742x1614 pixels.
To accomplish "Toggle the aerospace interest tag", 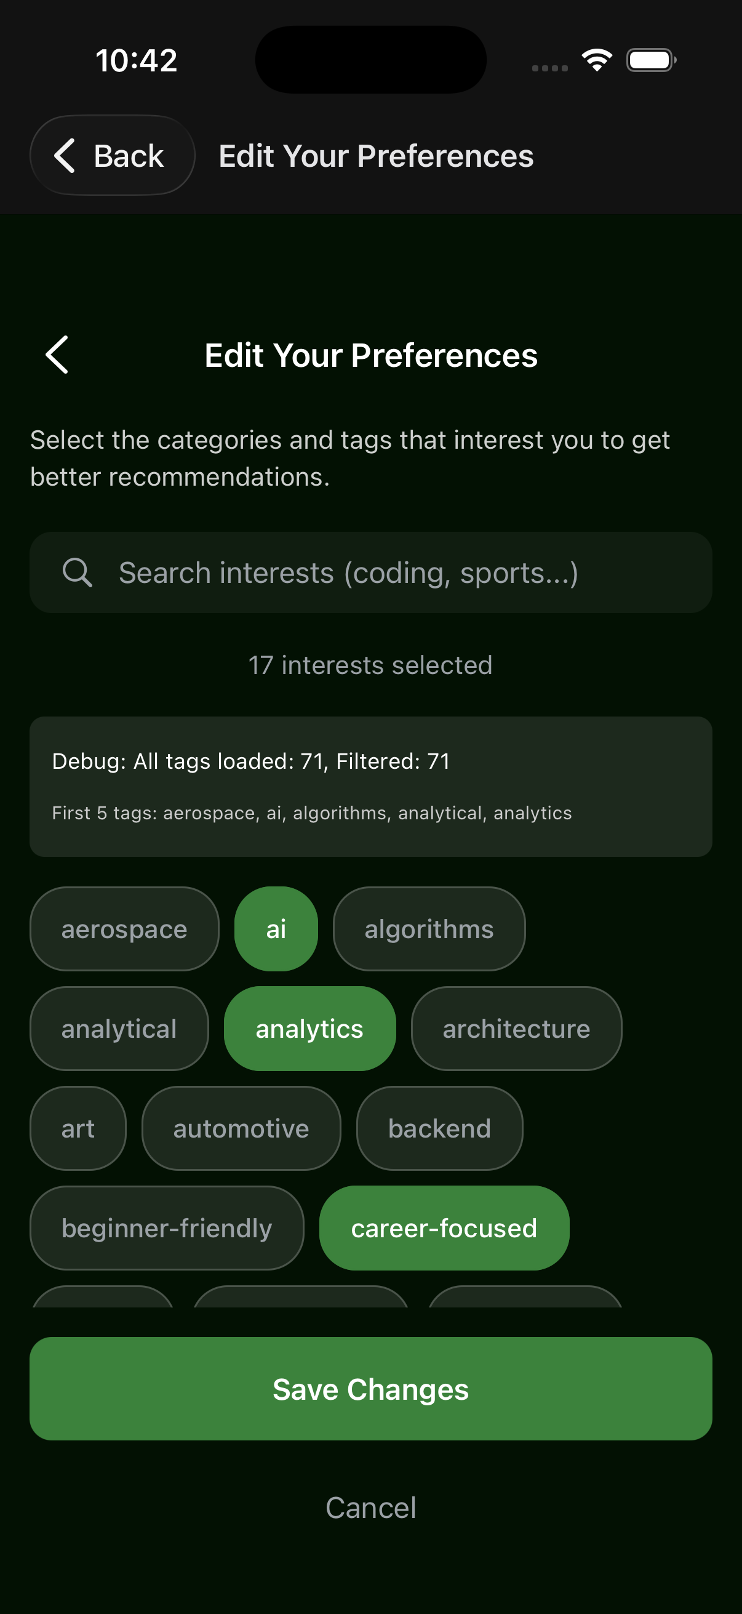I will (x=125, y=928).
